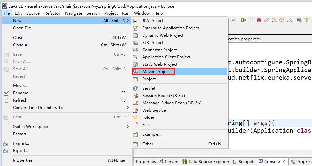Viewport: 312px width, 166px height.
Task: Switch to the Progress tab
Action: pyautogui.click(x=301, y=162)
